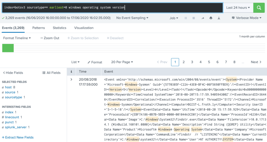The width and height of the screenshot is (267, 142).
Task: Open Format options with pencil icon
Action: pos(95,62)
